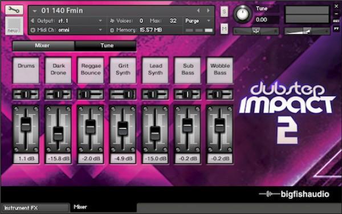Click the Sub Bass volume fader
The height and width of the screenshot is (214, 342).
coord(188,125)
